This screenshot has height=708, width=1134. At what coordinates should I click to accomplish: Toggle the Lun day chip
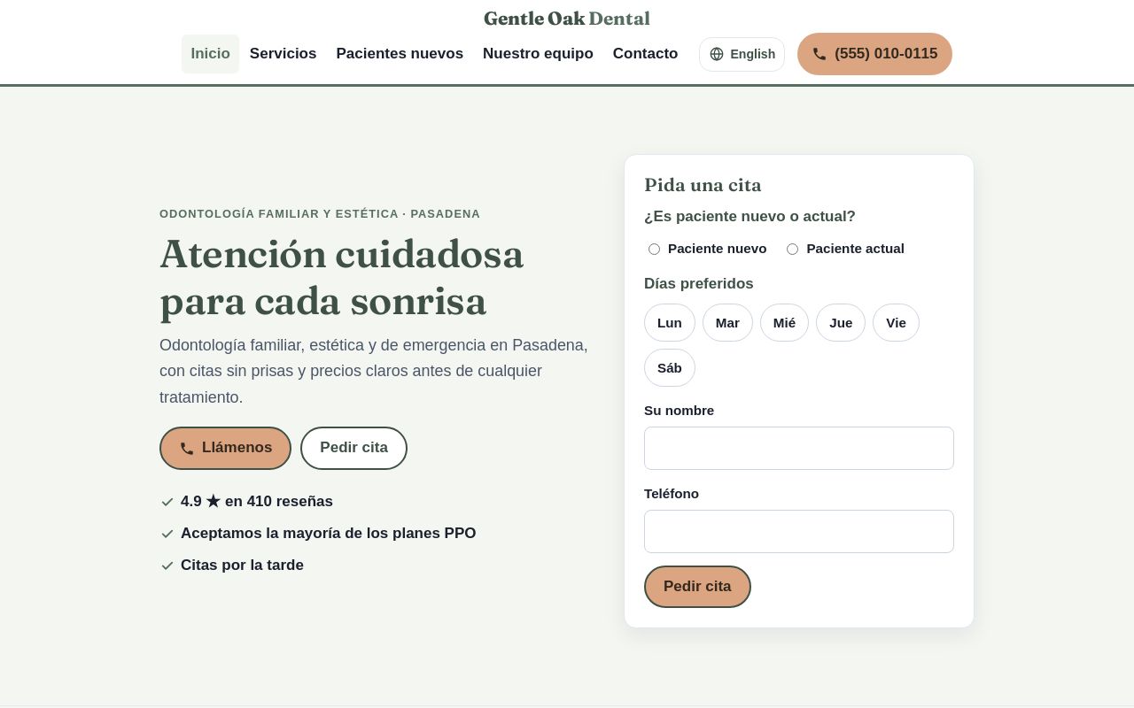670,322
